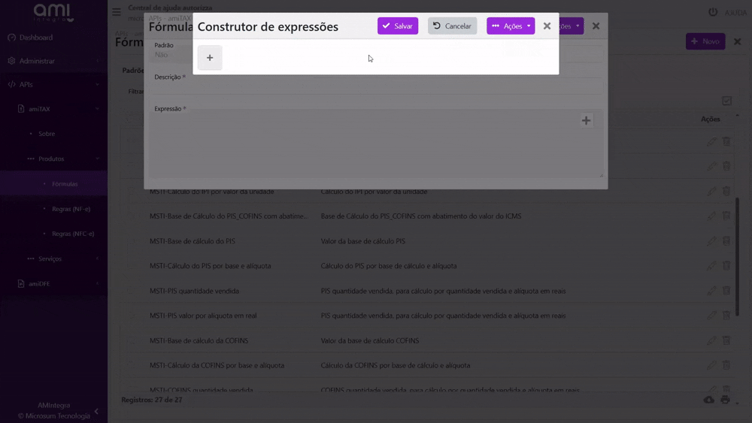752x423 pixels.
Task: Edit the MSTI-Base de cálculo do PIS row
Action: click(x=711, y=241)
